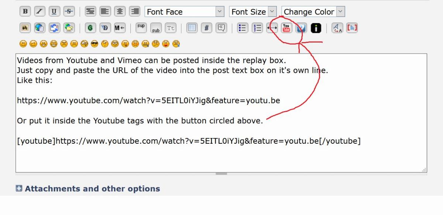Click the superscript button
Viewport: 443px width, 215px height.
pos(141,28)
